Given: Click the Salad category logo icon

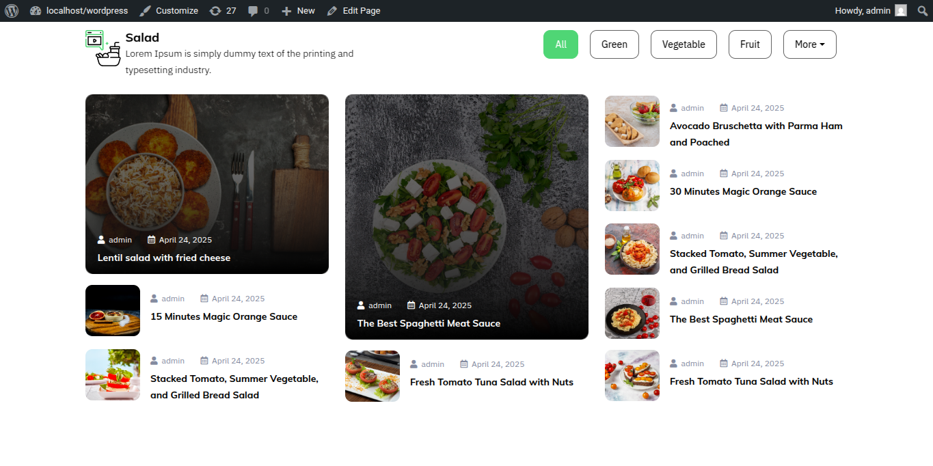Looking at the screenshot, I should pos(103,48).
